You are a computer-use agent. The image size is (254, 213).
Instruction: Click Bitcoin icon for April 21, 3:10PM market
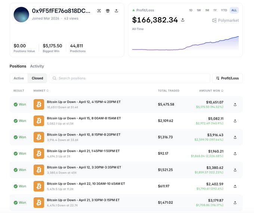39,202
